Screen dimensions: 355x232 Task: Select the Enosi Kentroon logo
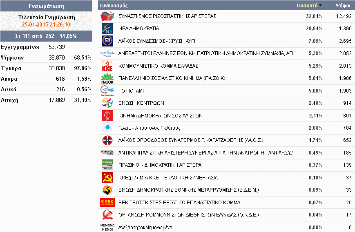pyautogui.click(x=106, y=103)
